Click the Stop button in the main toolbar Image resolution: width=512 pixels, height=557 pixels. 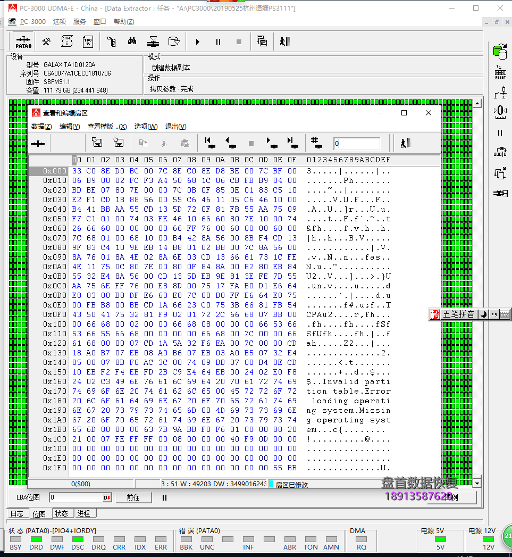tap(239, 42)
